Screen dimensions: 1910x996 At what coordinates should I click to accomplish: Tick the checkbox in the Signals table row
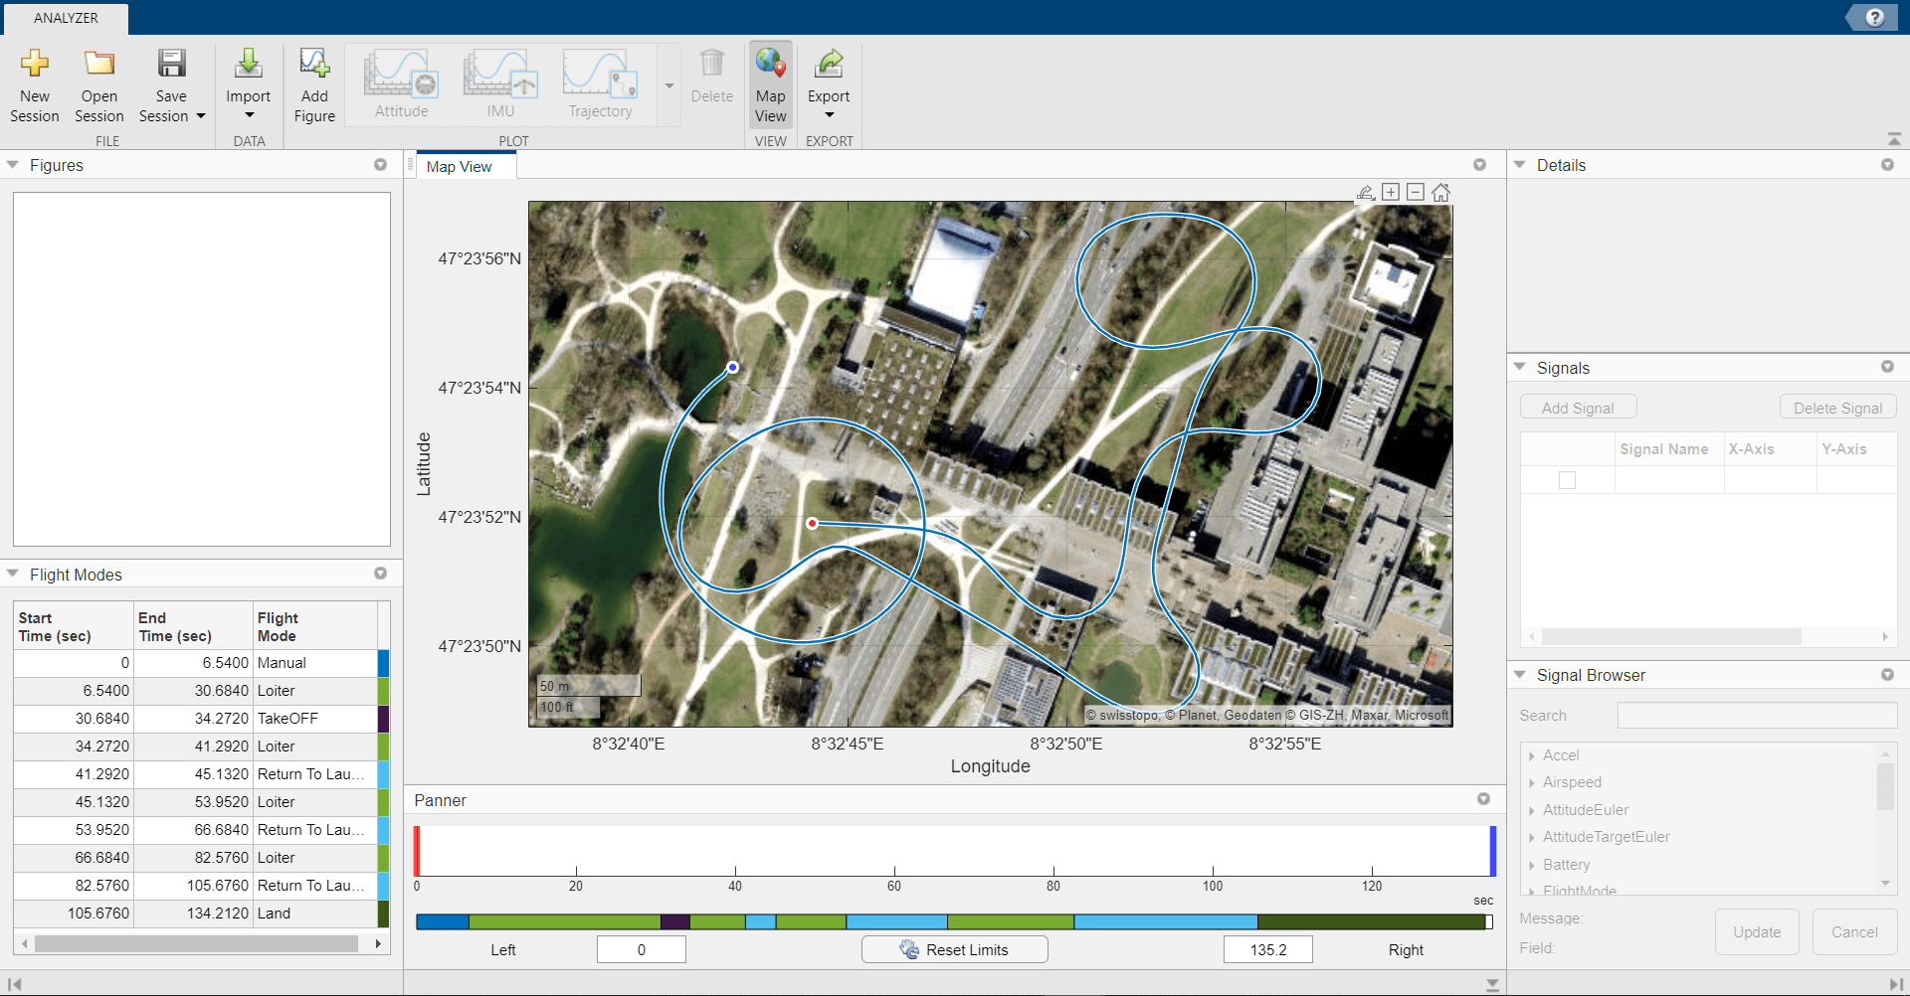click(1567, 480)
